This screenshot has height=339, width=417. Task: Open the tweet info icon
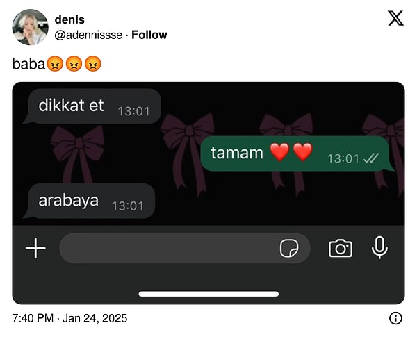pyautogui.click(x=395, y=318)
